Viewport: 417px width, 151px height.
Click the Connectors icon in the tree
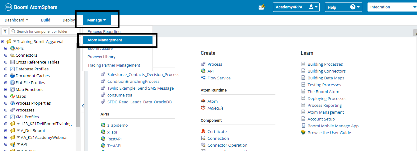(x=12, y=55)
